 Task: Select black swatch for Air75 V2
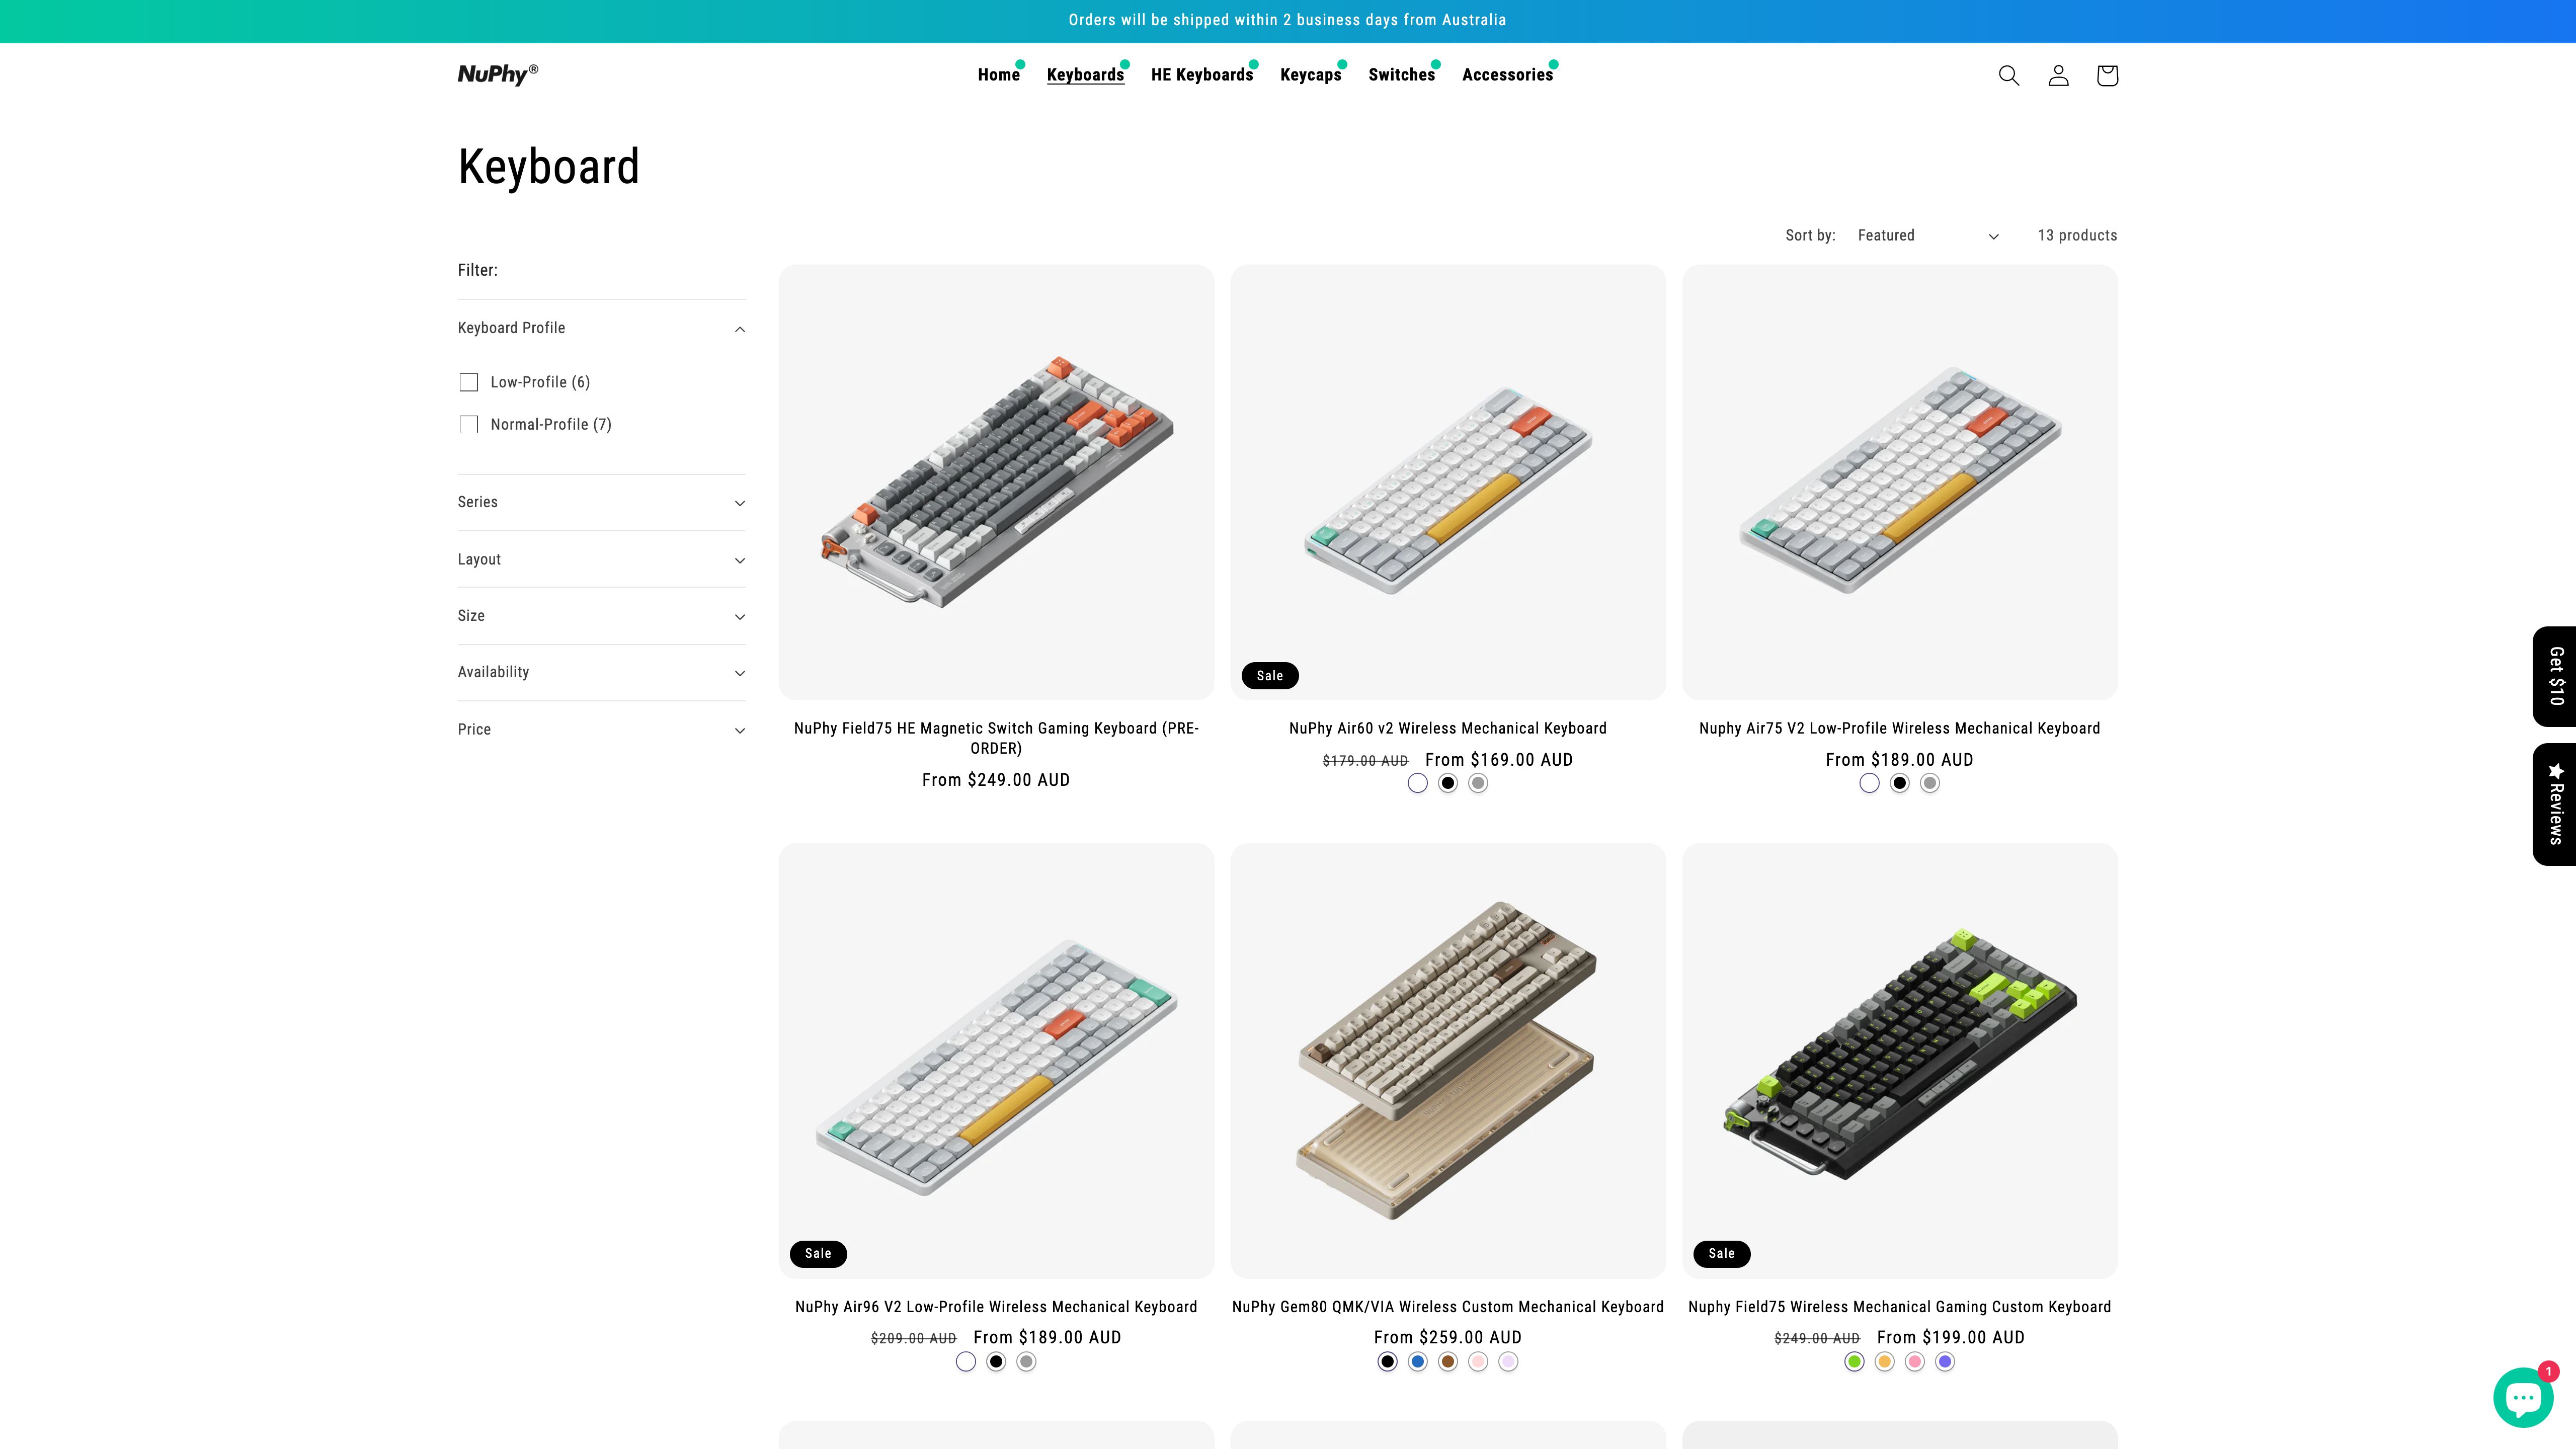pyautogui.click(x=1899, y=783)
